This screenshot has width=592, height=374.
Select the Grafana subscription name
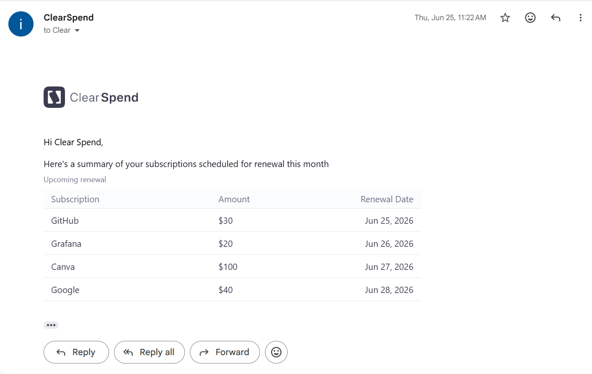[66, 244]
